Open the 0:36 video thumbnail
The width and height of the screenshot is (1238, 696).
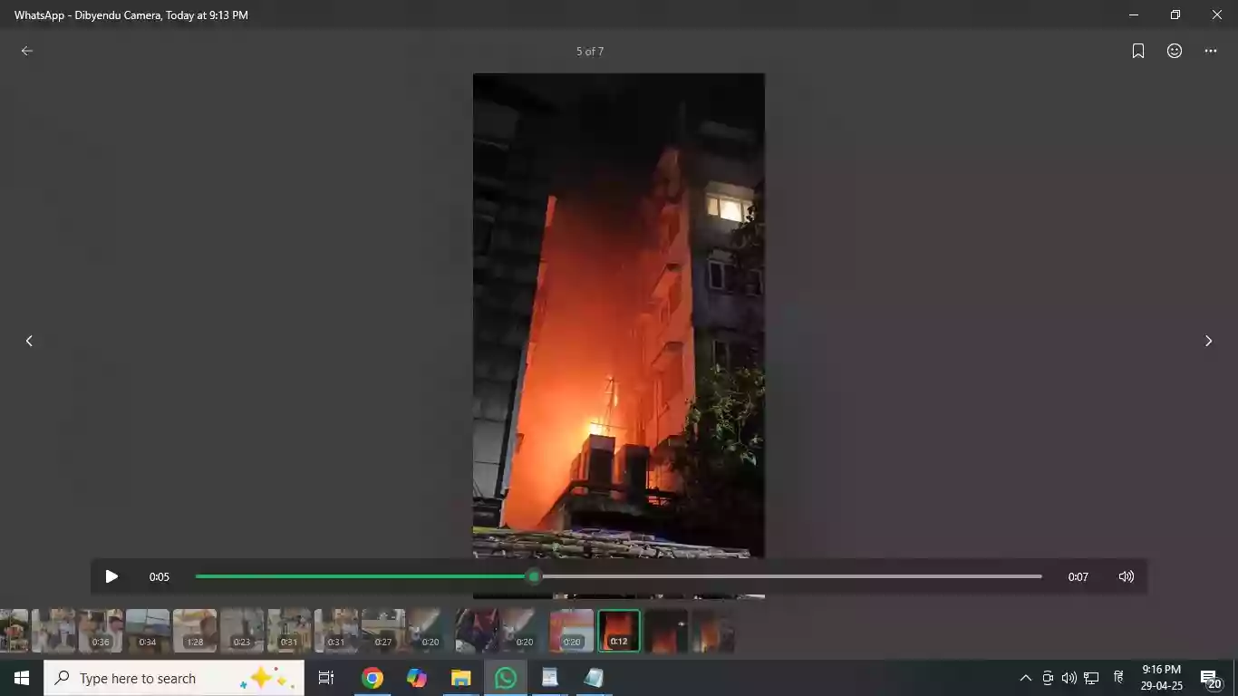[101, 631]
